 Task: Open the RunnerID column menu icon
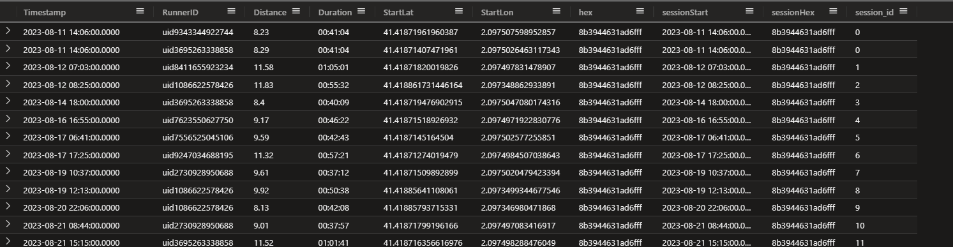231,11
